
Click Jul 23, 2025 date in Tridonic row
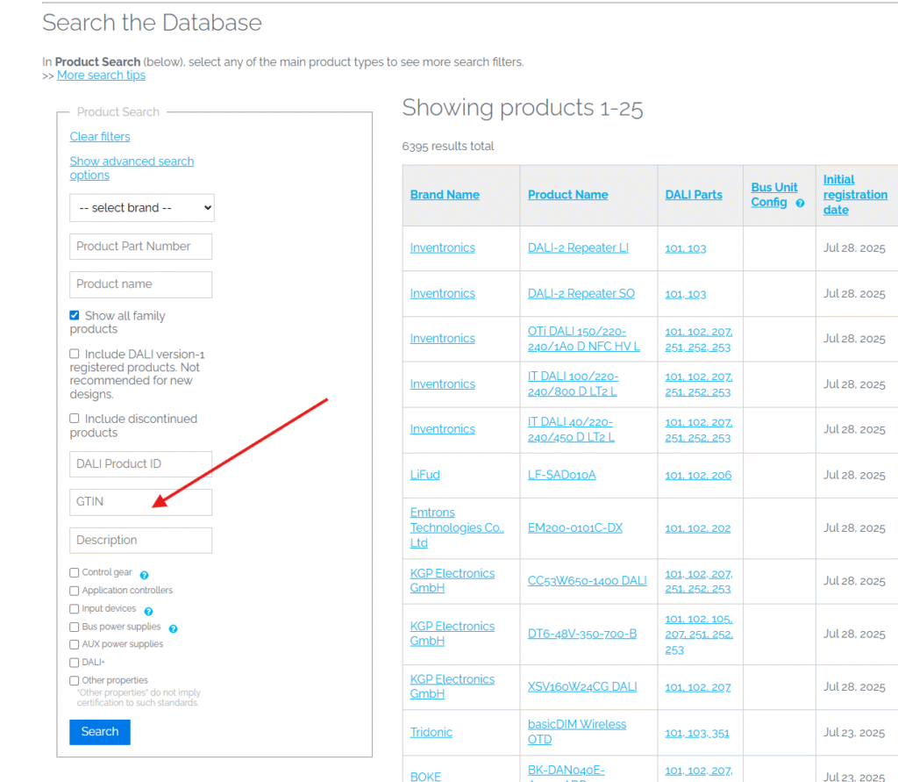point(854,733)
